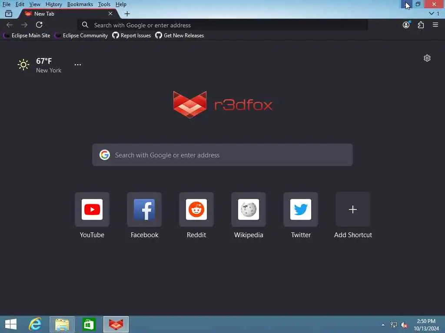The width and height of the screenshot is (445, 333).
Task: Click the address bar field
Action: click(222, 25)
